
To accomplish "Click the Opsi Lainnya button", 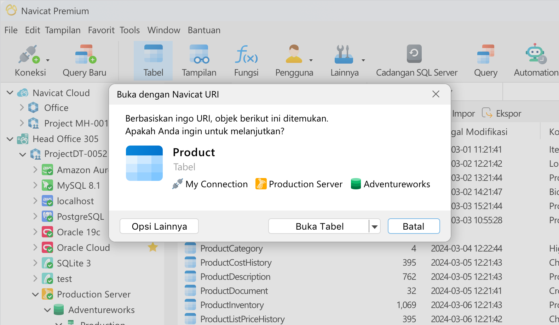I will 159,226.
